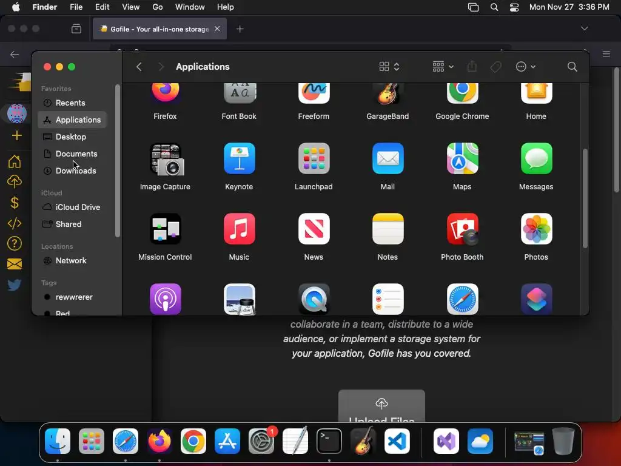Select the Mission Control app
This screenshot has width=621, height=466.
165,229
